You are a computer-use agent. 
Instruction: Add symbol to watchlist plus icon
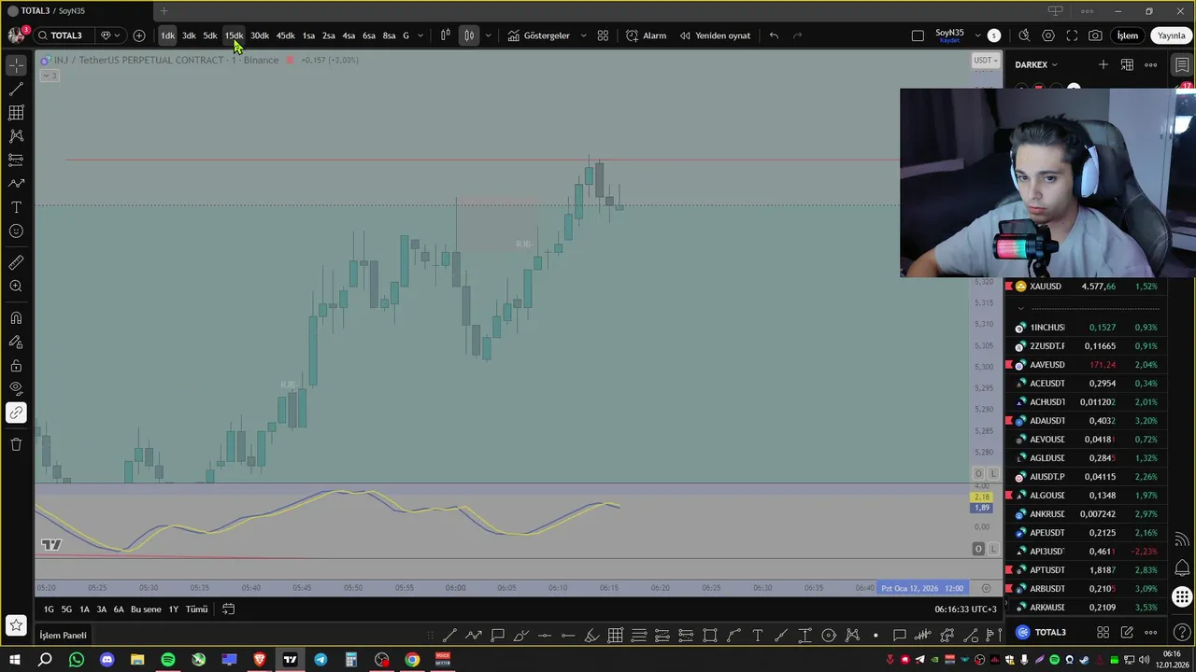1103,64
